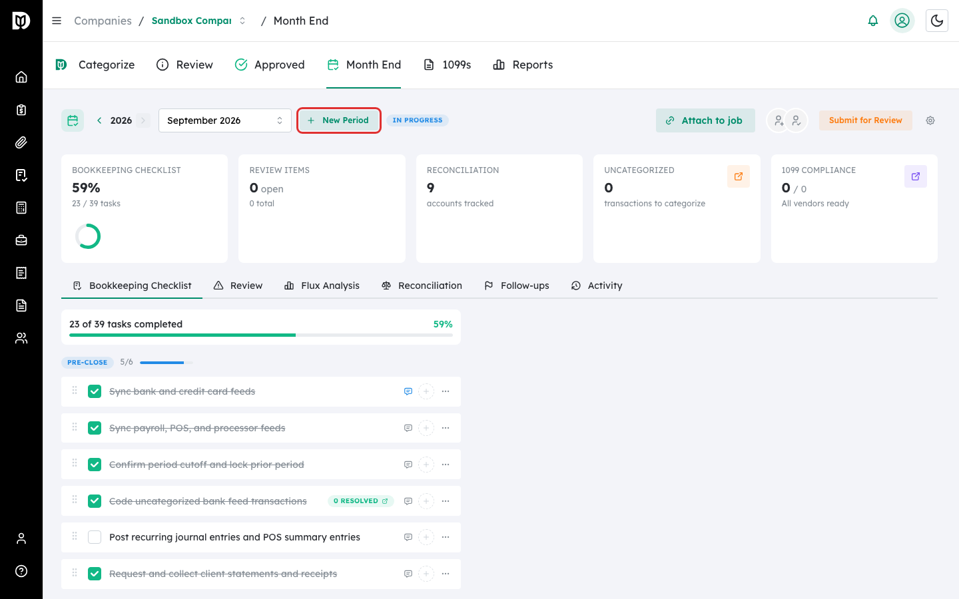Screen dimensions: 959x599
Task: Open the ledger list sidebar icon
Action: pos(21,273)
